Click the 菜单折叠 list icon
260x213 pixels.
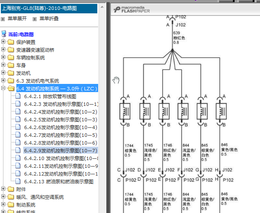tap(34, 19)
